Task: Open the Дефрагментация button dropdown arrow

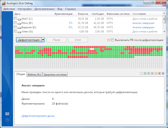Action: point(43,40)
